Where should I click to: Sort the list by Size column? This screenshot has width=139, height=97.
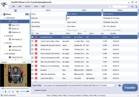(102, 33)
